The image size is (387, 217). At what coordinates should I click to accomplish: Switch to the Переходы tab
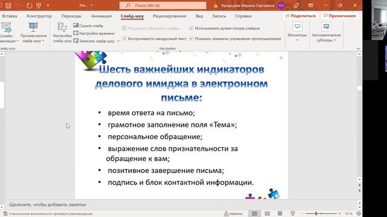pyautogui.click(x=71, y=16)
